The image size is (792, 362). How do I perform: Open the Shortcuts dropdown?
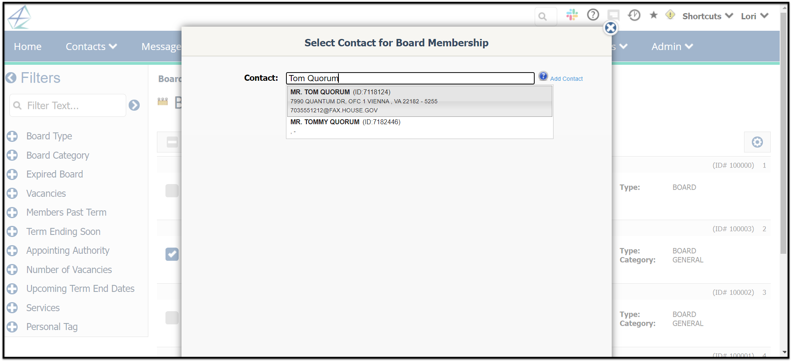pos(708,16)
